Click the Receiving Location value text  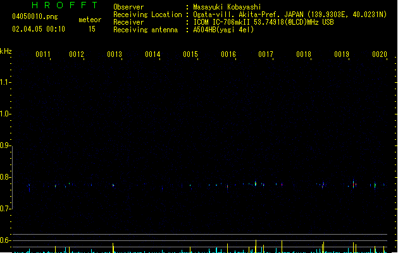point(290,15)
